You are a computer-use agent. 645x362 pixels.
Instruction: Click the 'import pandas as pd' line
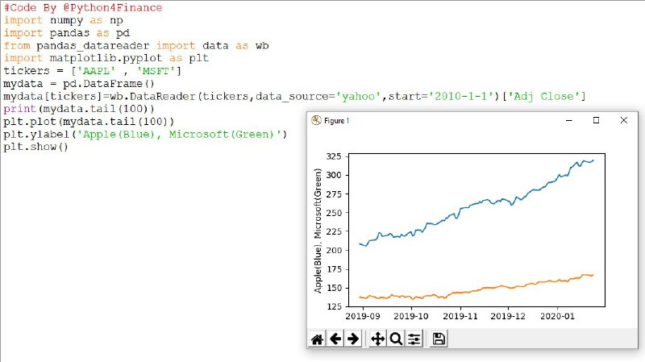coord(67,33)
